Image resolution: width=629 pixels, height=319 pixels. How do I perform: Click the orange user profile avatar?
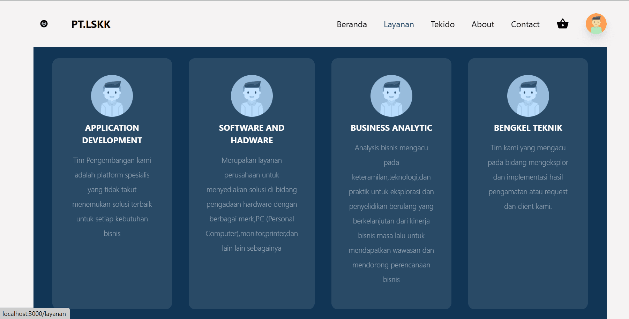click(596, 24)
